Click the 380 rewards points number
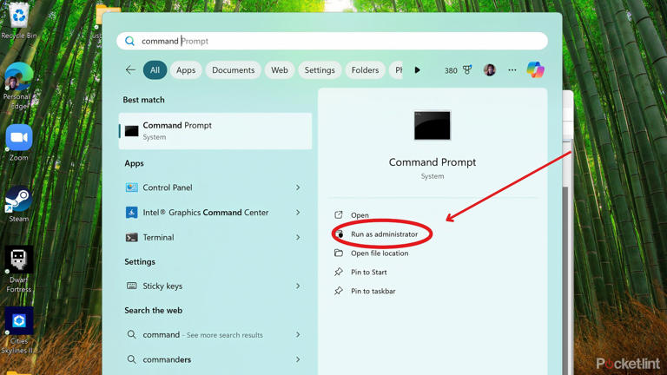This screenshot has height=375, width=667. tap(451, 70)
